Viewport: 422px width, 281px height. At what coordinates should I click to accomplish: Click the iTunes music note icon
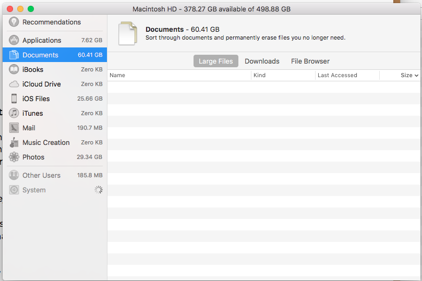(14, 113)
